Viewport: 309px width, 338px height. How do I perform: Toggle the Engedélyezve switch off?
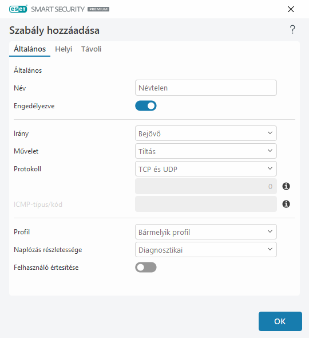[146, 106]
